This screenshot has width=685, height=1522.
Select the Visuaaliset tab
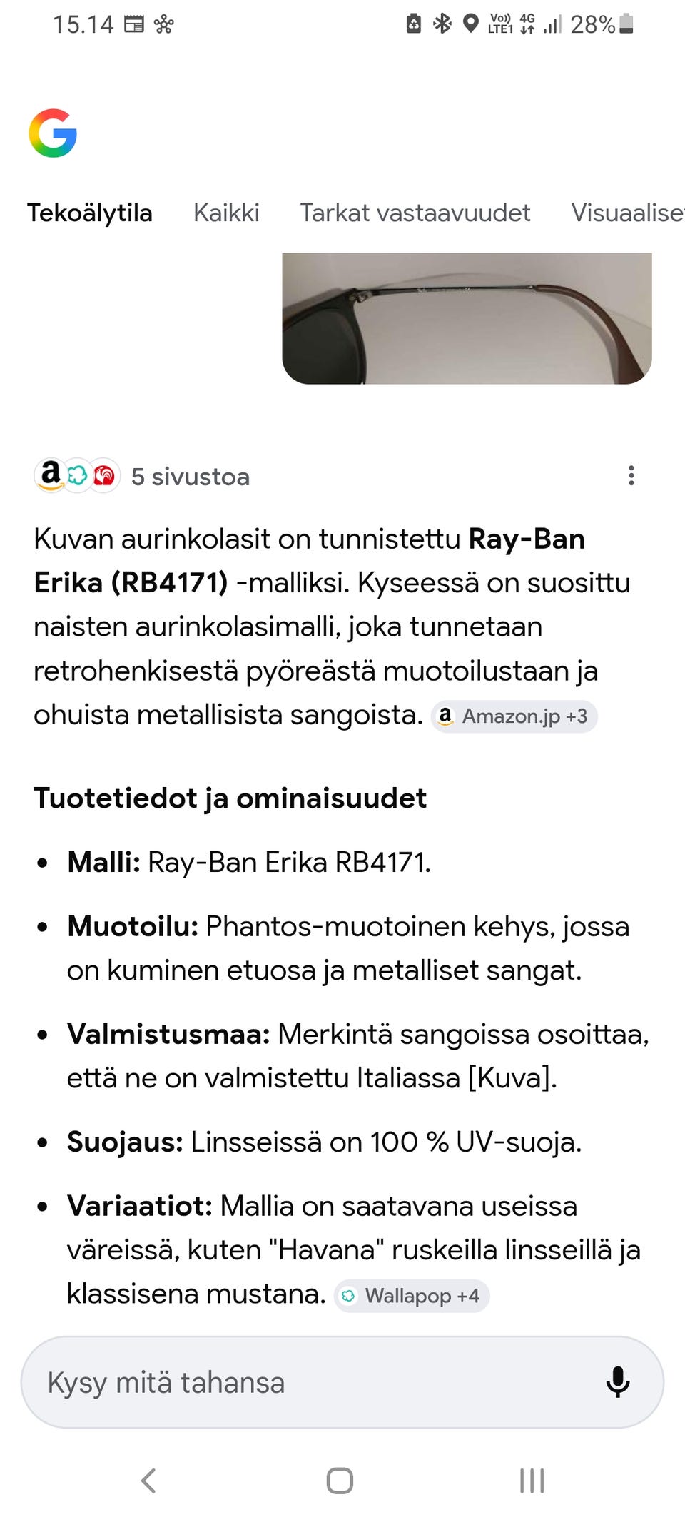tap(626, 213)
